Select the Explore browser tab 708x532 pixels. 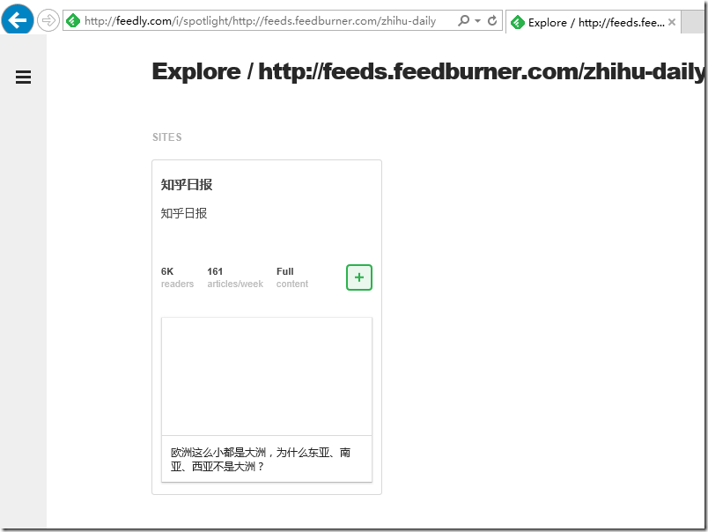pyautogui.click(x=593, y=22)
